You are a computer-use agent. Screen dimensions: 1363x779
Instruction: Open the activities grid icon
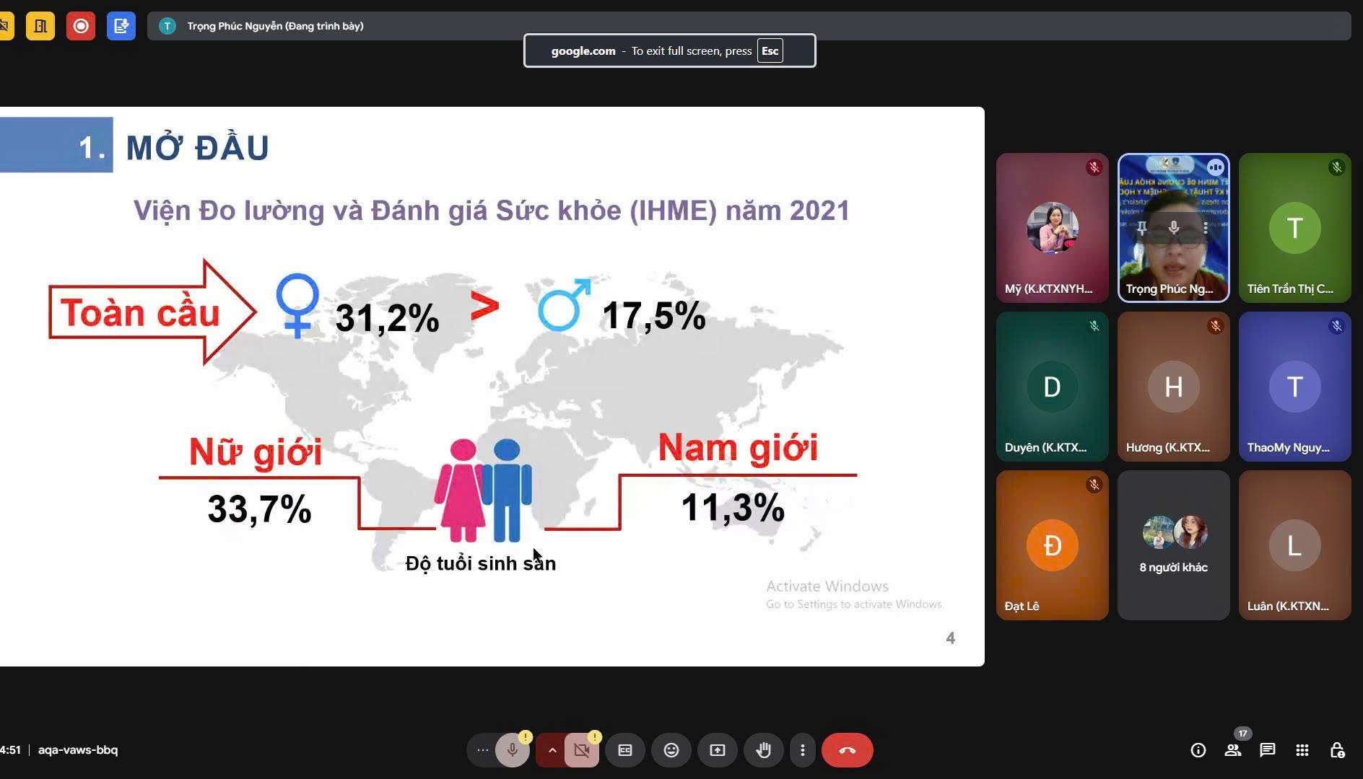tap(1302, 750)
